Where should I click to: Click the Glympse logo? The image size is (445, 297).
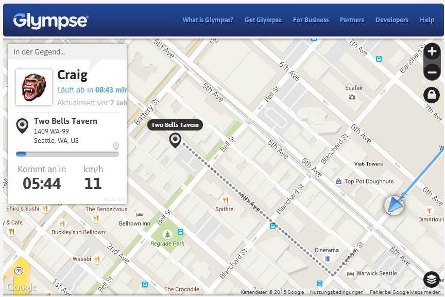[x=50, y=21]
